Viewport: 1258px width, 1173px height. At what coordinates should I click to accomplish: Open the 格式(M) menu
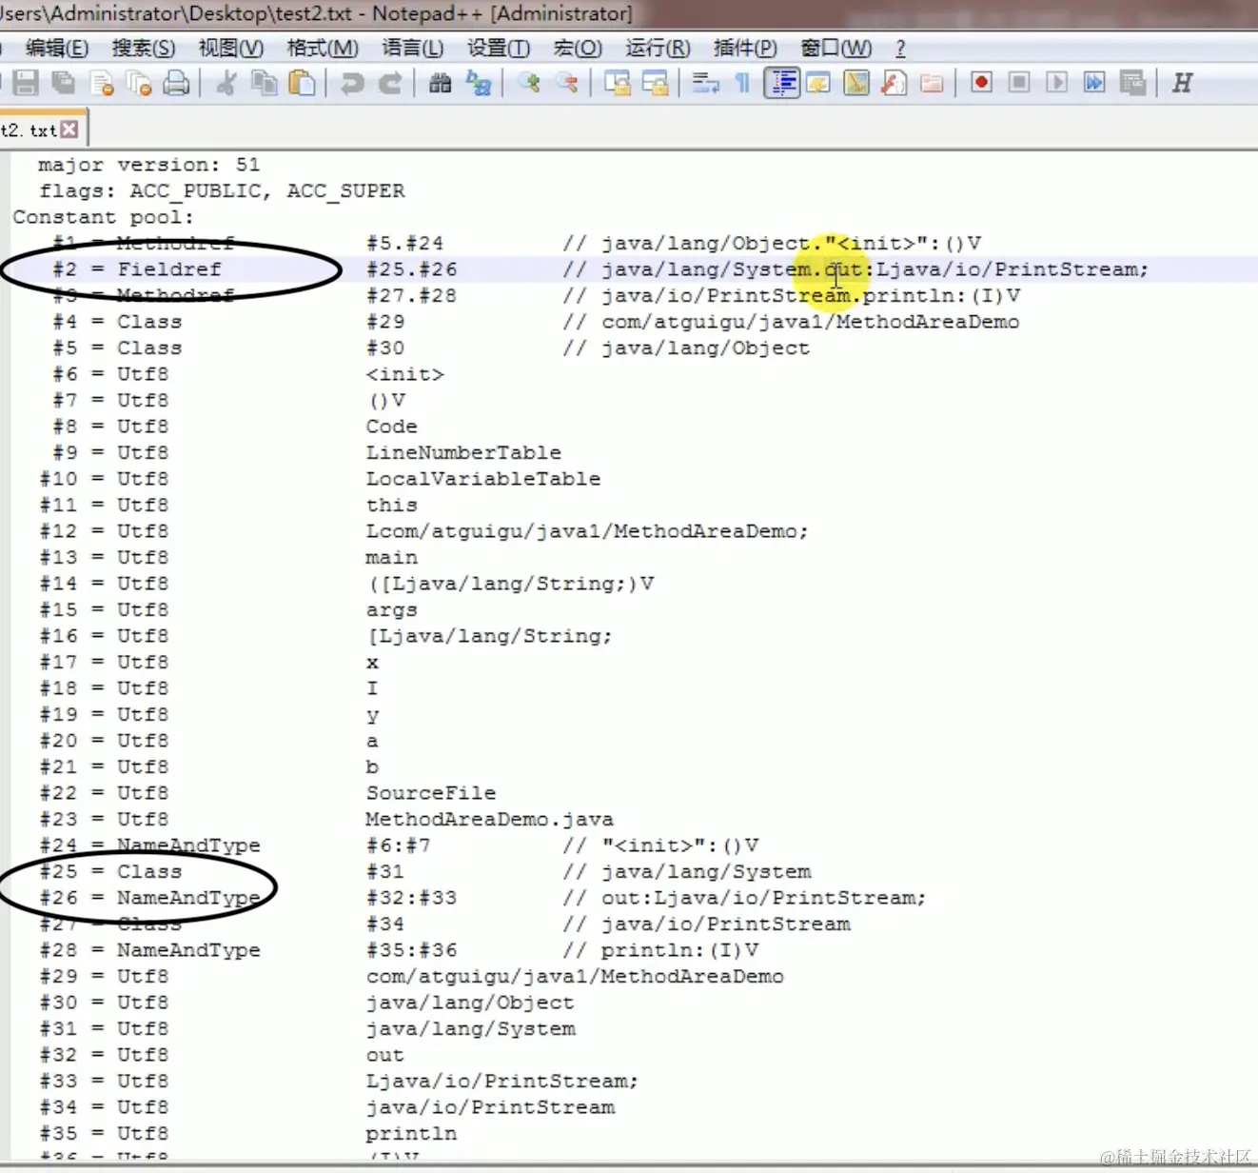pos(323,48)
